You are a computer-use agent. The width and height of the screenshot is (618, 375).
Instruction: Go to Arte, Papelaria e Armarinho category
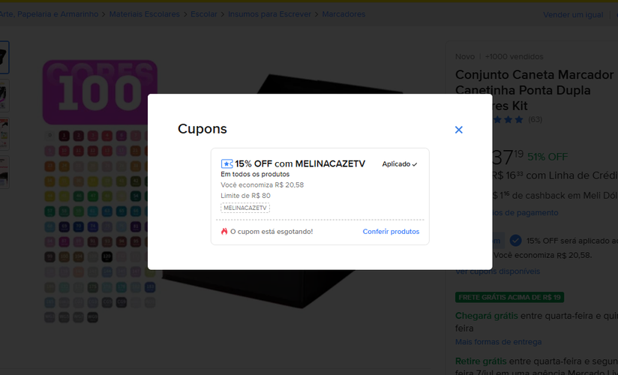pyautogui.click(x=48, y=14)
